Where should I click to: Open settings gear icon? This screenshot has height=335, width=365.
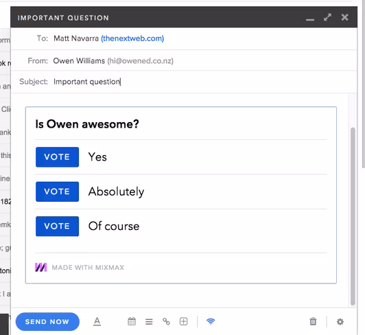click(x=340, y=322)
